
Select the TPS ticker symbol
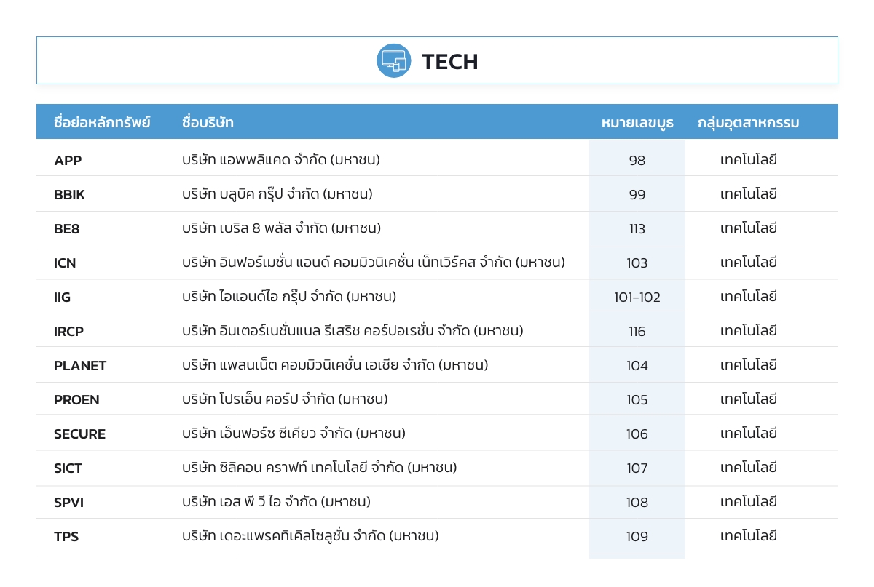[x=66, y=536]
